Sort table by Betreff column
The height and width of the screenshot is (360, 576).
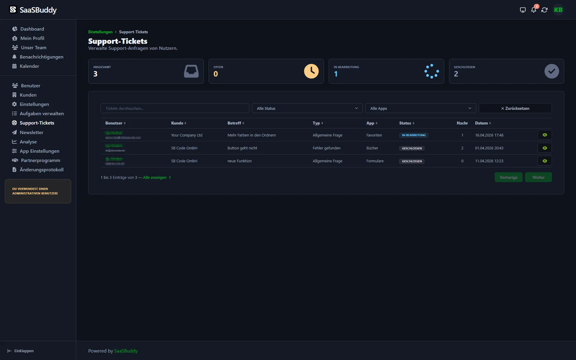click(x=236, y=123)
